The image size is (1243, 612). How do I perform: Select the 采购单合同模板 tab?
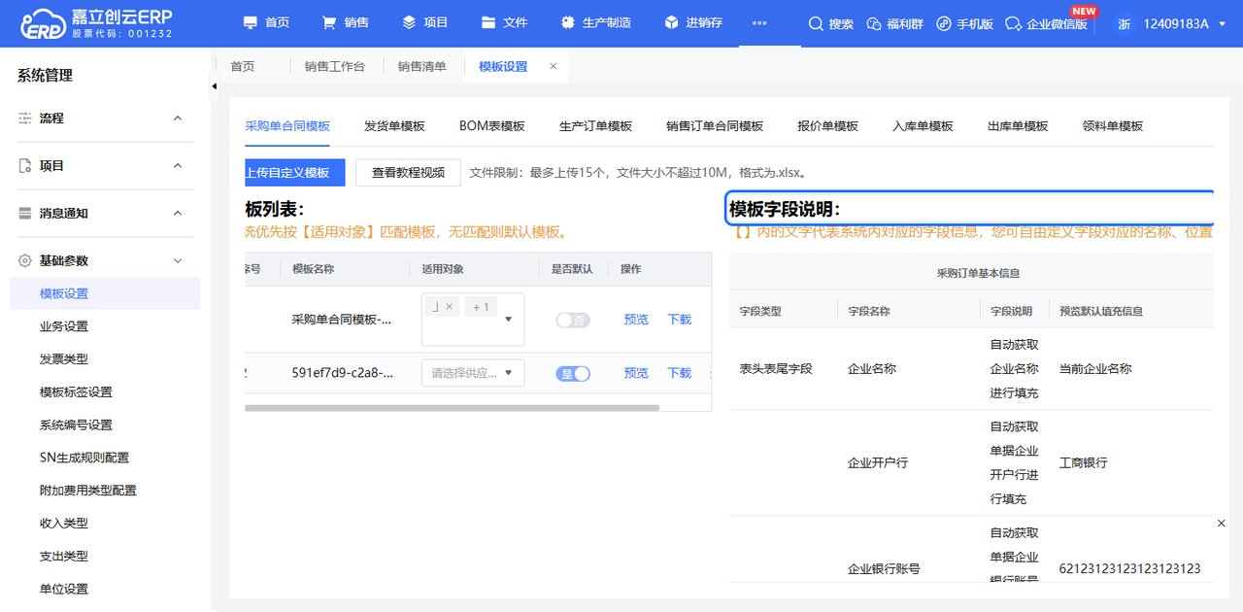(287, 126)
